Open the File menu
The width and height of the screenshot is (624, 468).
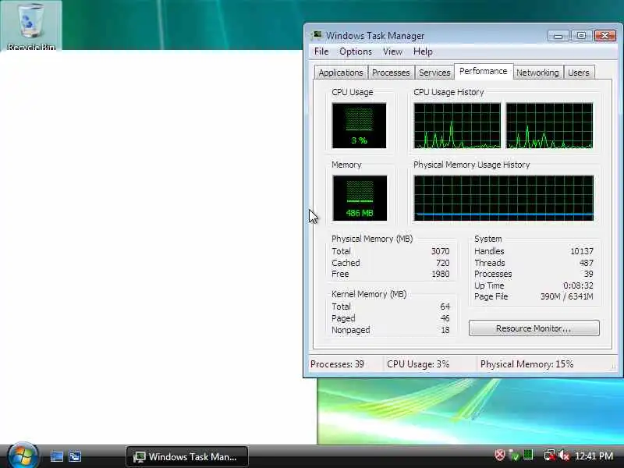tap(321, 51)
